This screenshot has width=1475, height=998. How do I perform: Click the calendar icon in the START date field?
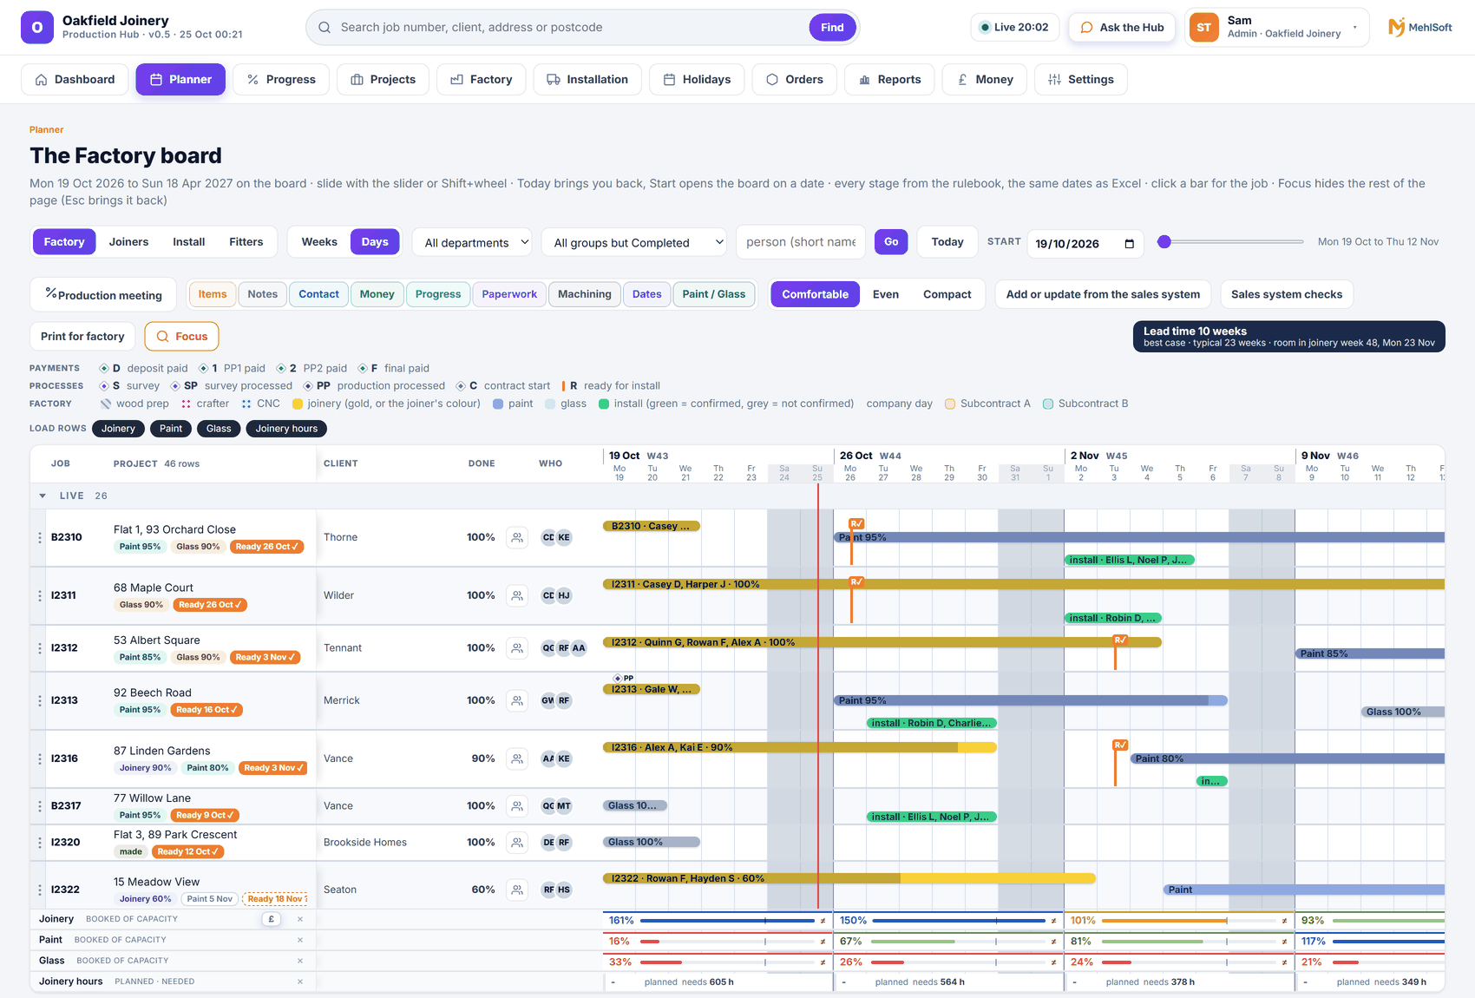coord(1129,243)
